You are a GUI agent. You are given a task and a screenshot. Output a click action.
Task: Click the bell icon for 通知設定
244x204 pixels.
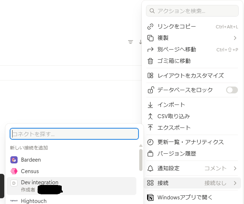(x=151, y=168)
